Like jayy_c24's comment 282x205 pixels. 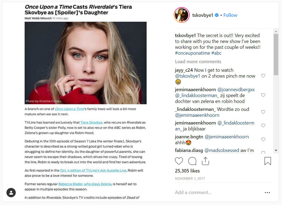point(263,76)
